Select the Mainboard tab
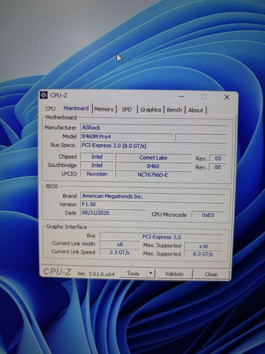The width and height of the screenshot is (265, 354). tap(76, 108)
